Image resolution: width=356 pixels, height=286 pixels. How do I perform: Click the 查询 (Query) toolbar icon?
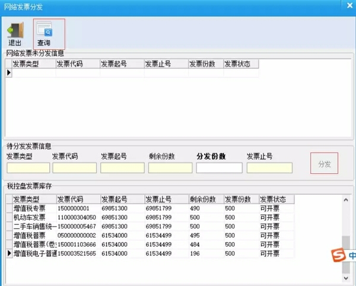(44, 33)
